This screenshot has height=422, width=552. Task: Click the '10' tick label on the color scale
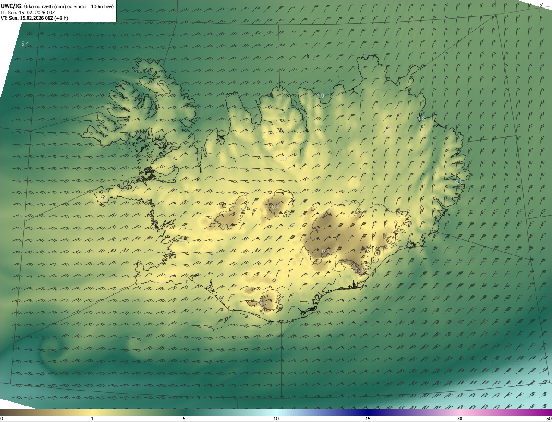click(276, 419)
